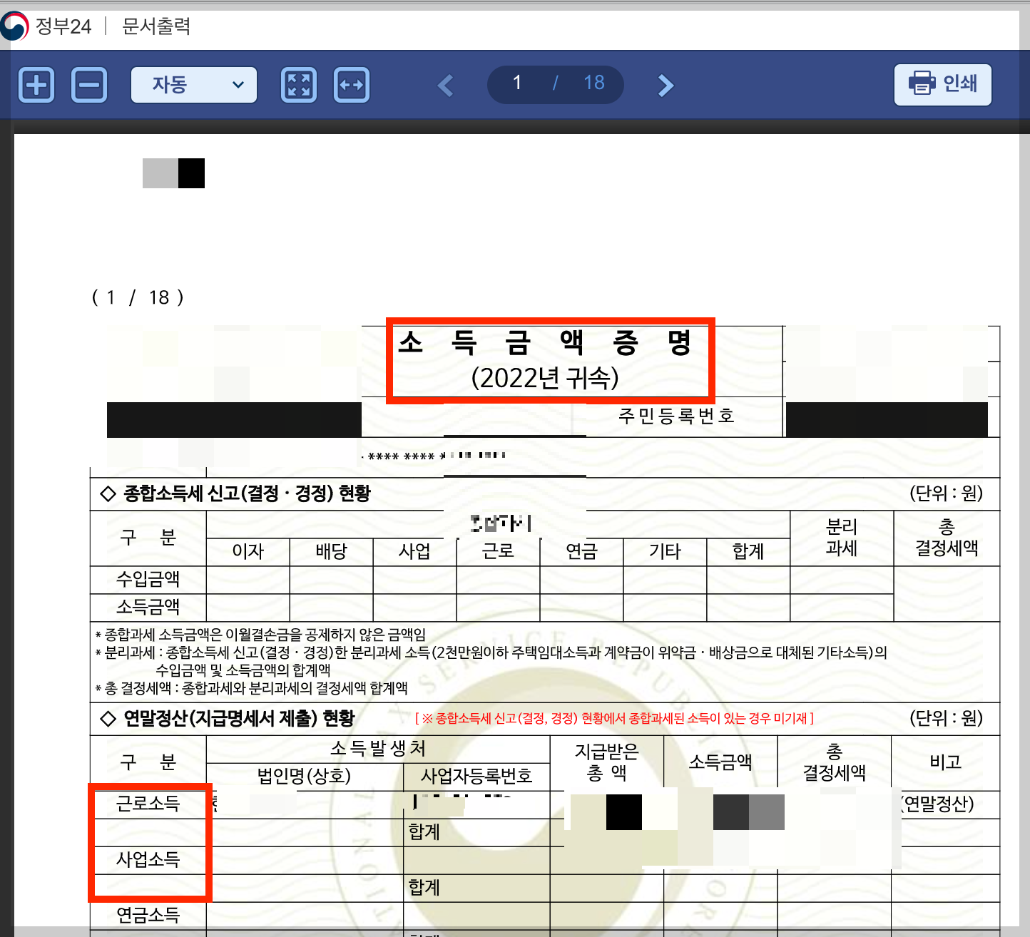Click the 정부24 taegeuk logo

pyautogui.click(x=16, y=26)
